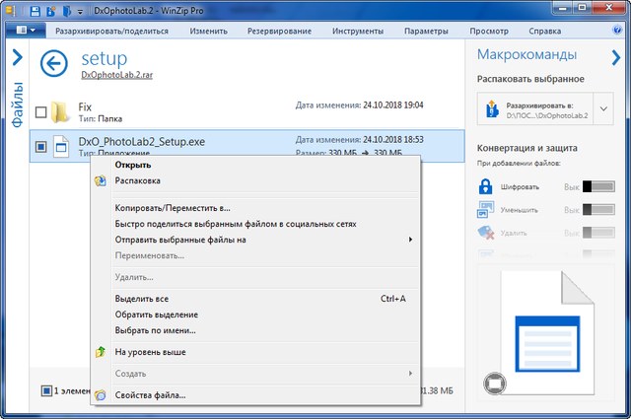The width and height of the screenshot is (631, 419).
Task: Expand Отправить выбранные файлы на submenu
Action: [256, 240]
